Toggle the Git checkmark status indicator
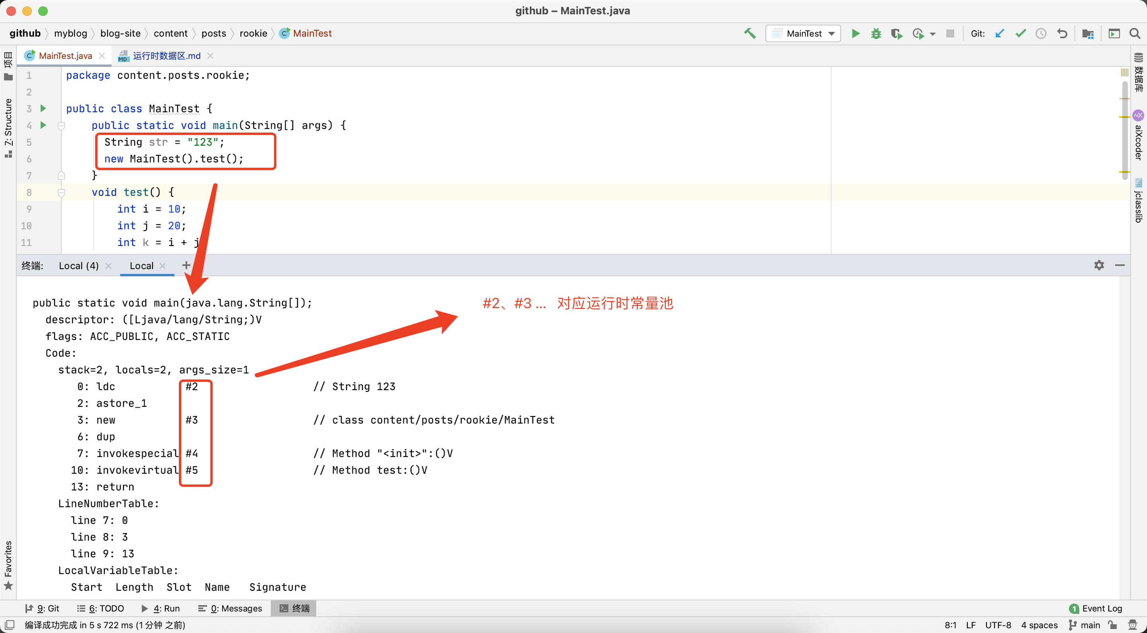 pyautogui.click(x=1022, y=33)
